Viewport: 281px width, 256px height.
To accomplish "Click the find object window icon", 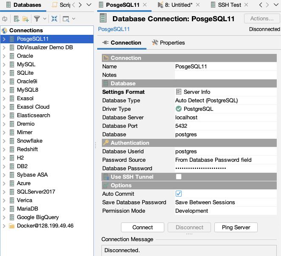I will click(66, 19).
